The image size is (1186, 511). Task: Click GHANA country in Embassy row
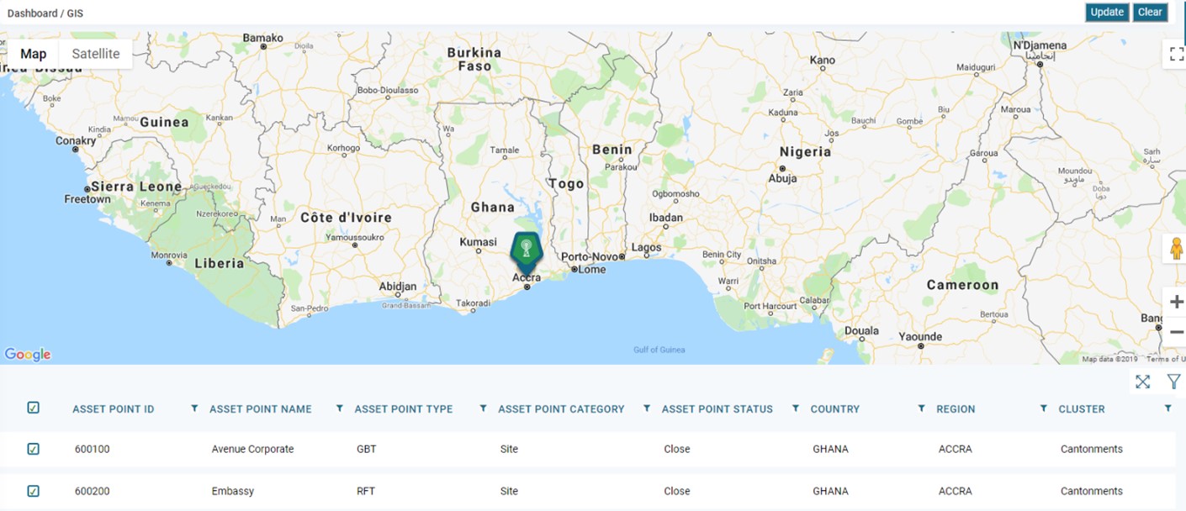click(x=831, y=491)
